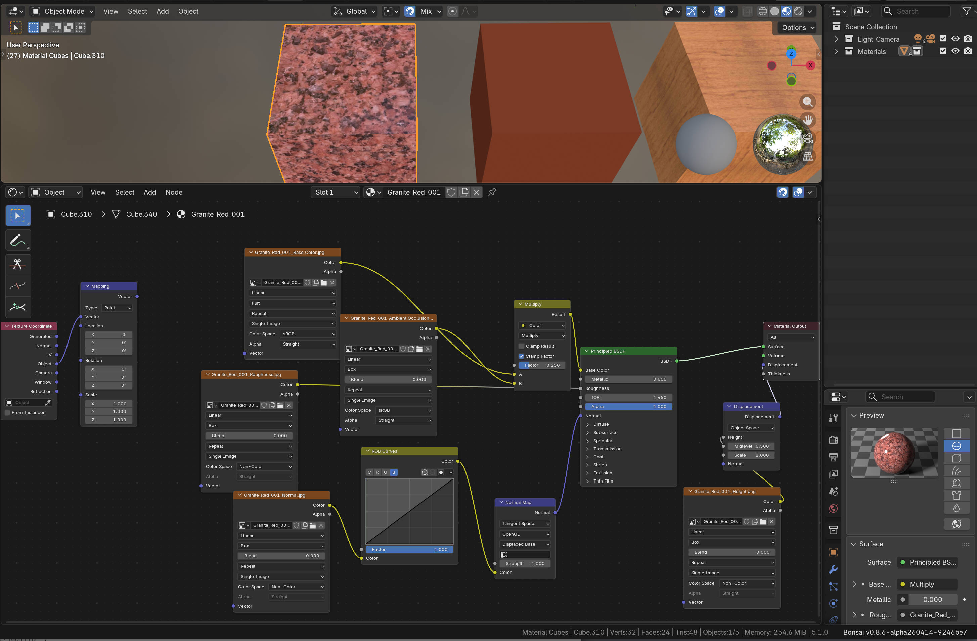Hide the Light_Camera collection in viewport
Viewport: 977px width, 641px height.
955,39
